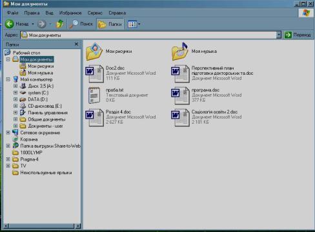Select the Мои рисунки folder icon
The width and height of the screenshot is (315, 232).
(x=94, y=52)
